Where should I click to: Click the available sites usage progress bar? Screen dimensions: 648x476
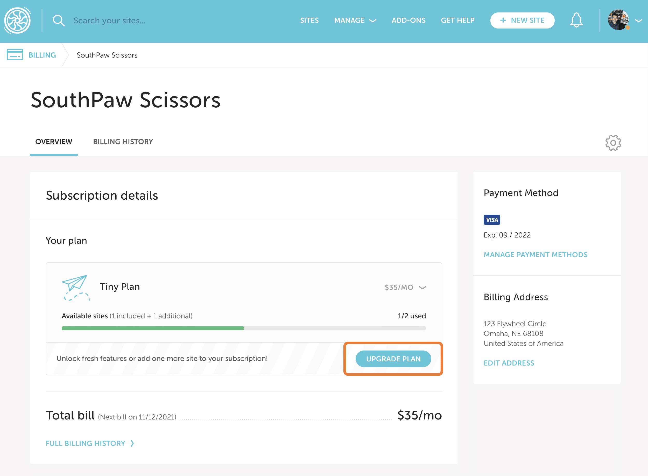[x=244, y=328]
